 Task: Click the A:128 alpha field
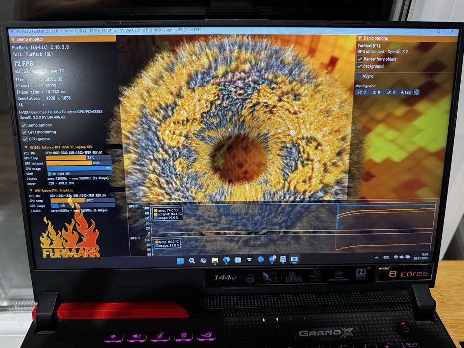[406, 92]
